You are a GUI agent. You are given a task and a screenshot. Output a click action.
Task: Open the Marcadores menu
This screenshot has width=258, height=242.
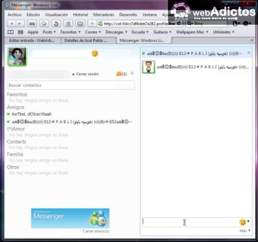(x=103, y=14)
